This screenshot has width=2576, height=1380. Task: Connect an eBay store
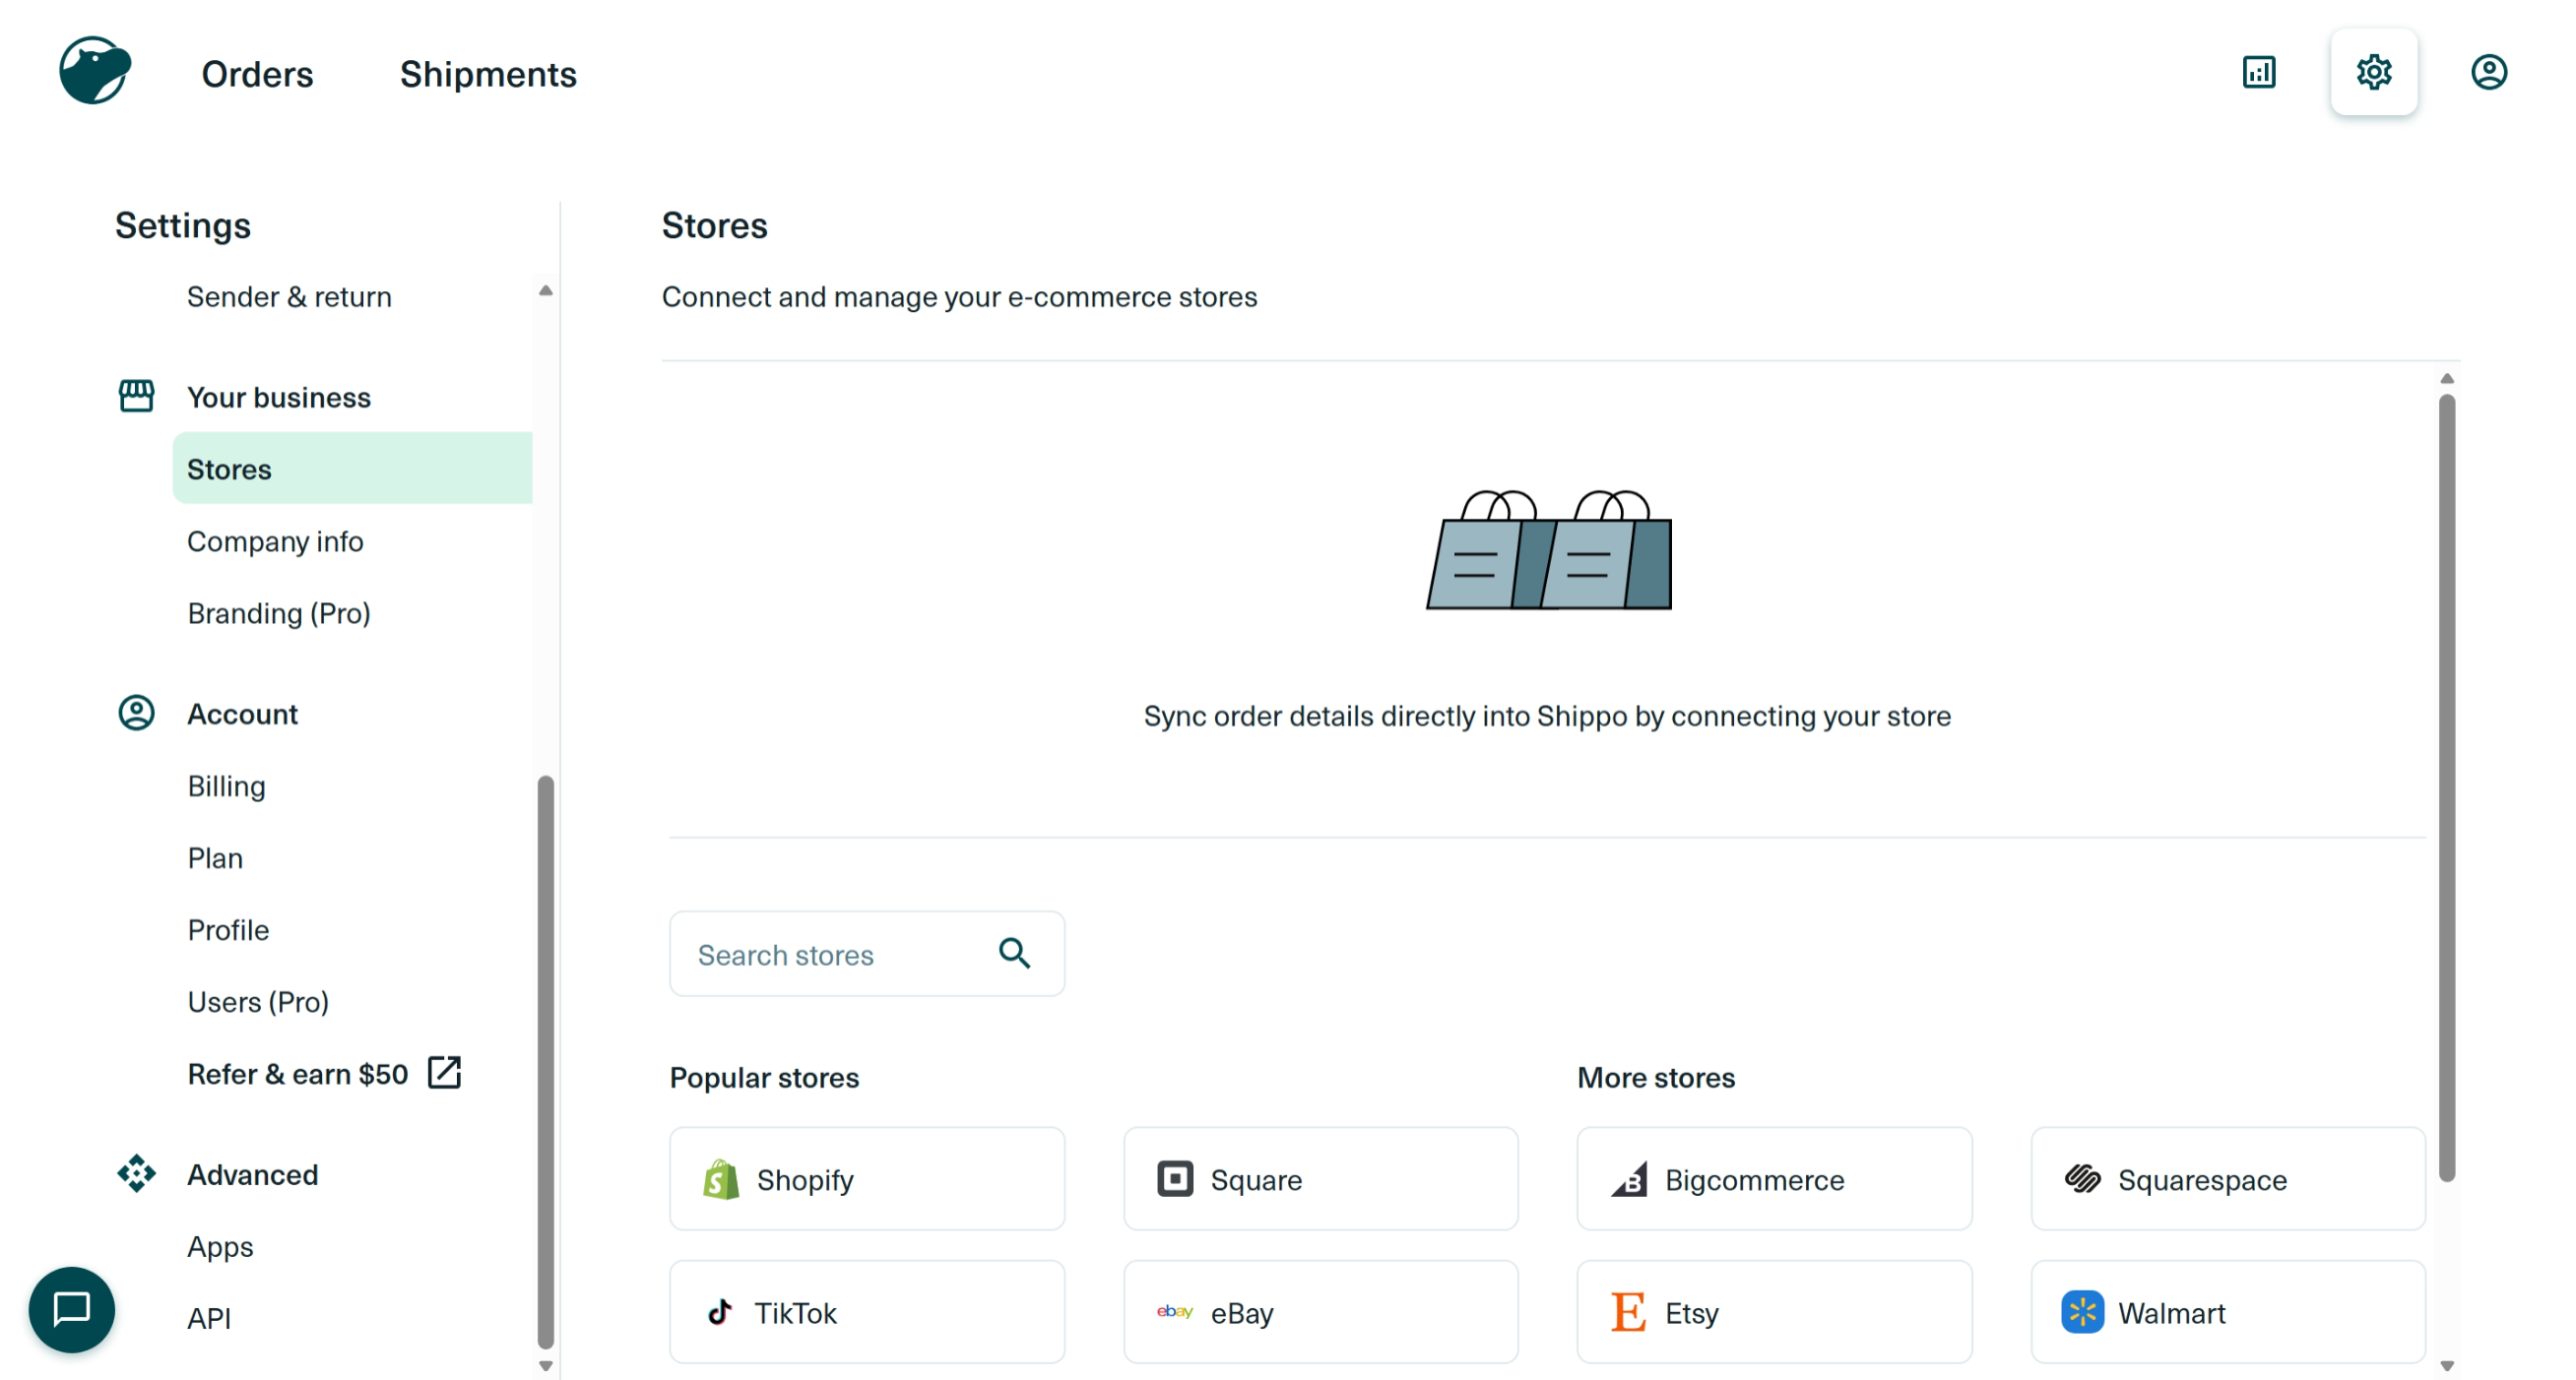1321,1311
